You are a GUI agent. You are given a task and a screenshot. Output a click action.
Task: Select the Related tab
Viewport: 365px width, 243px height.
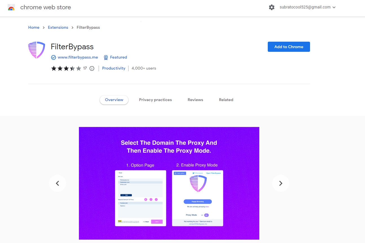pyautogui.click(x=226, y=100)
